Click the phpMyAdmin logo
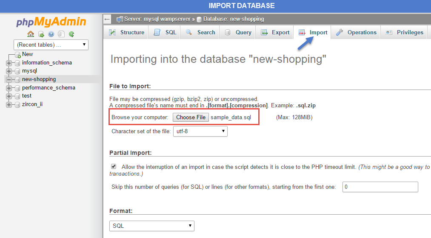This screenshot has height=238, width=431. click(51, 22)
